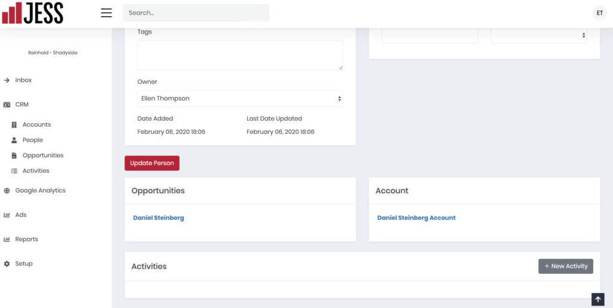Image resolution: width=613 pixels, height=308 pixels.
Task: Open the Owner dropdown showing Ellen Thompson
Action: coord(240,98)
